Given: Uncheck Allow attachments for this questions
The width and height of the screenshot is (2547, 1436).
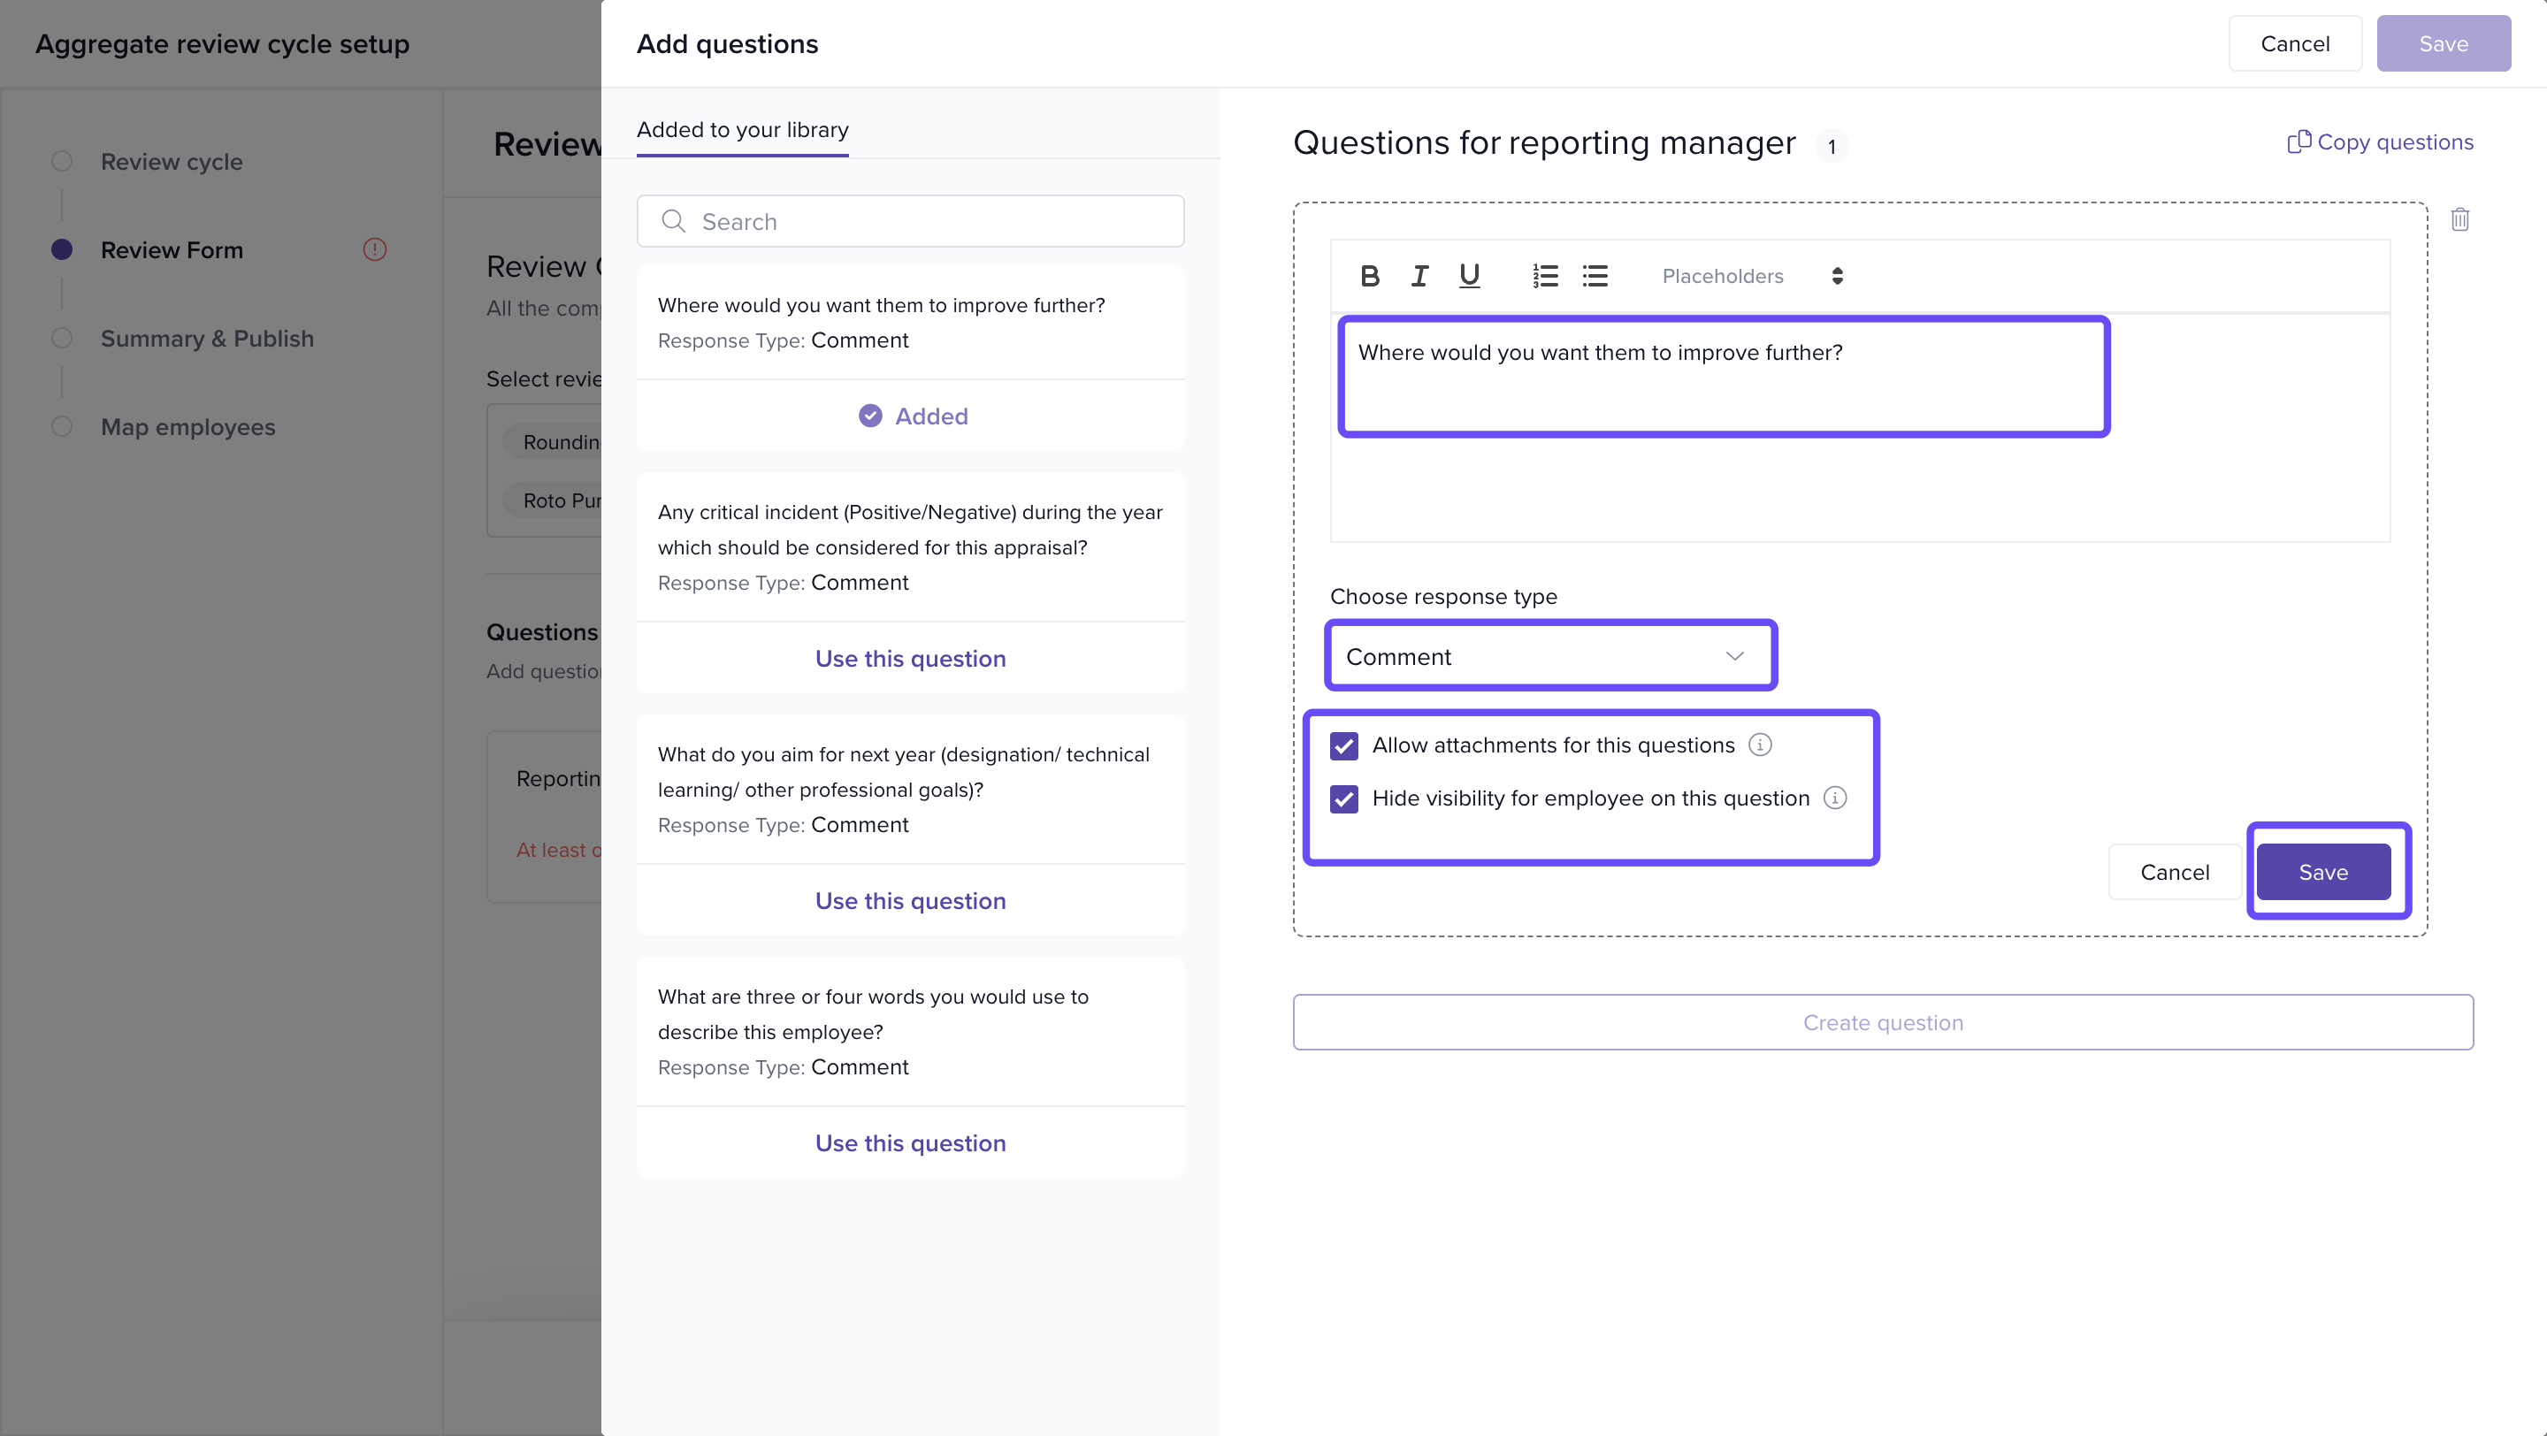Looking at the screenshot, I should coord(1343,746).
